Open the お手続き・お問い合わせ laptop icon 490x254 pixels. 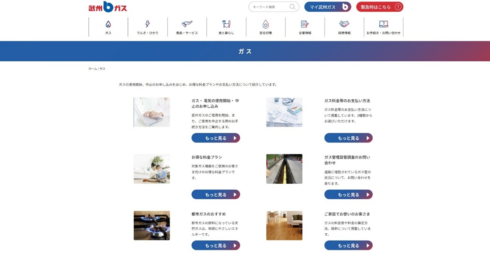click(x=383, y=24)
